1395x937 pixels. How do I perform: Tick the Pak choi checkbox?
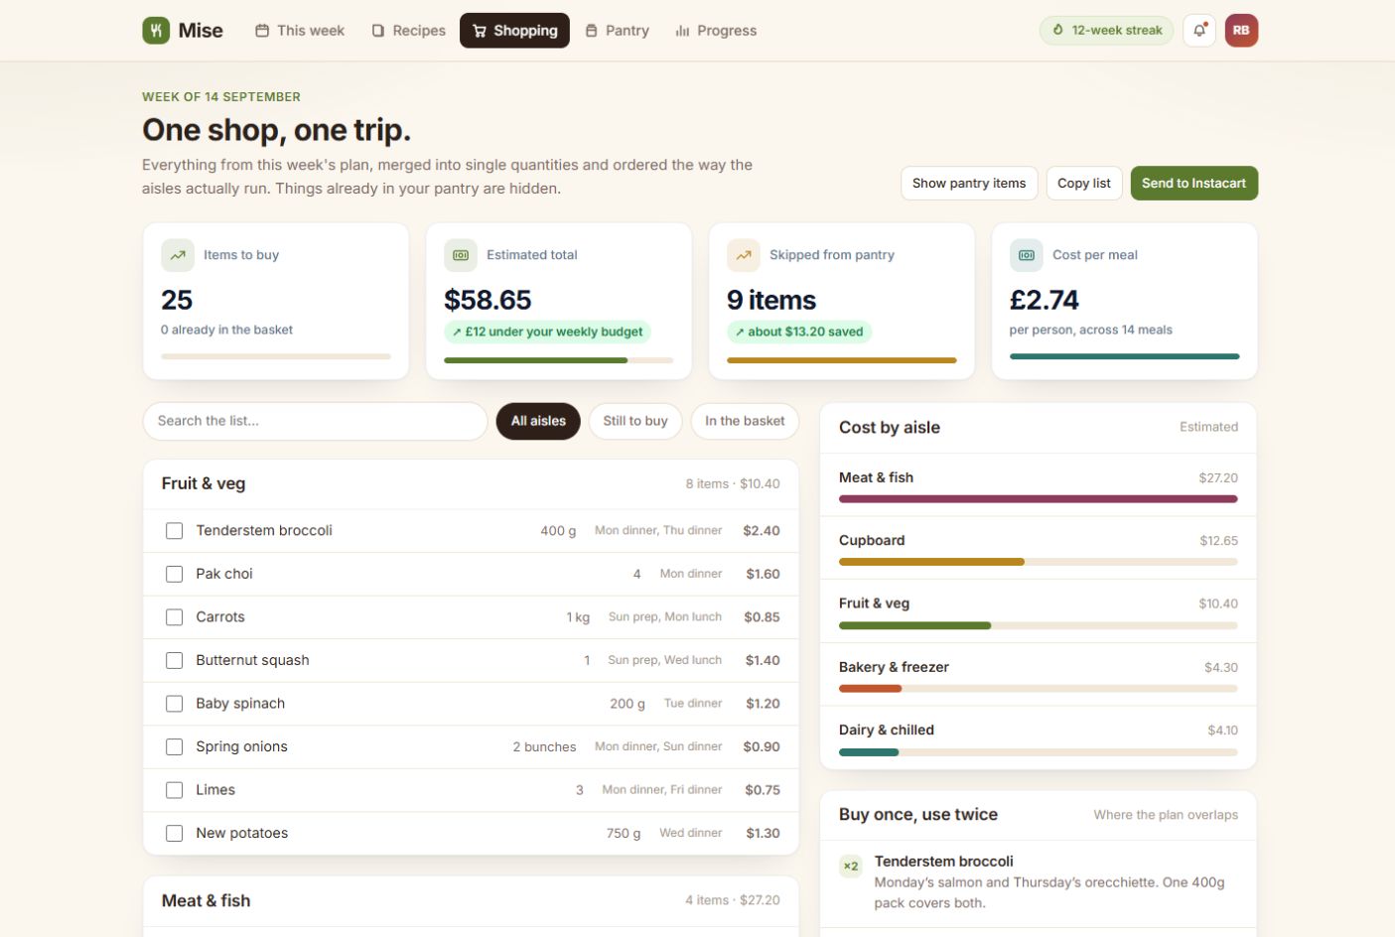175,574
